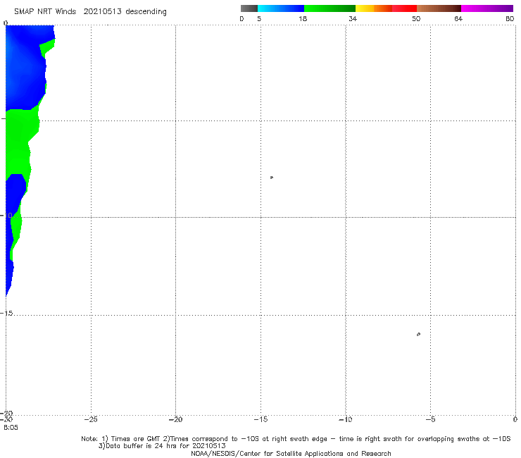Click the brown segment of the color bar

click(439, 8)
